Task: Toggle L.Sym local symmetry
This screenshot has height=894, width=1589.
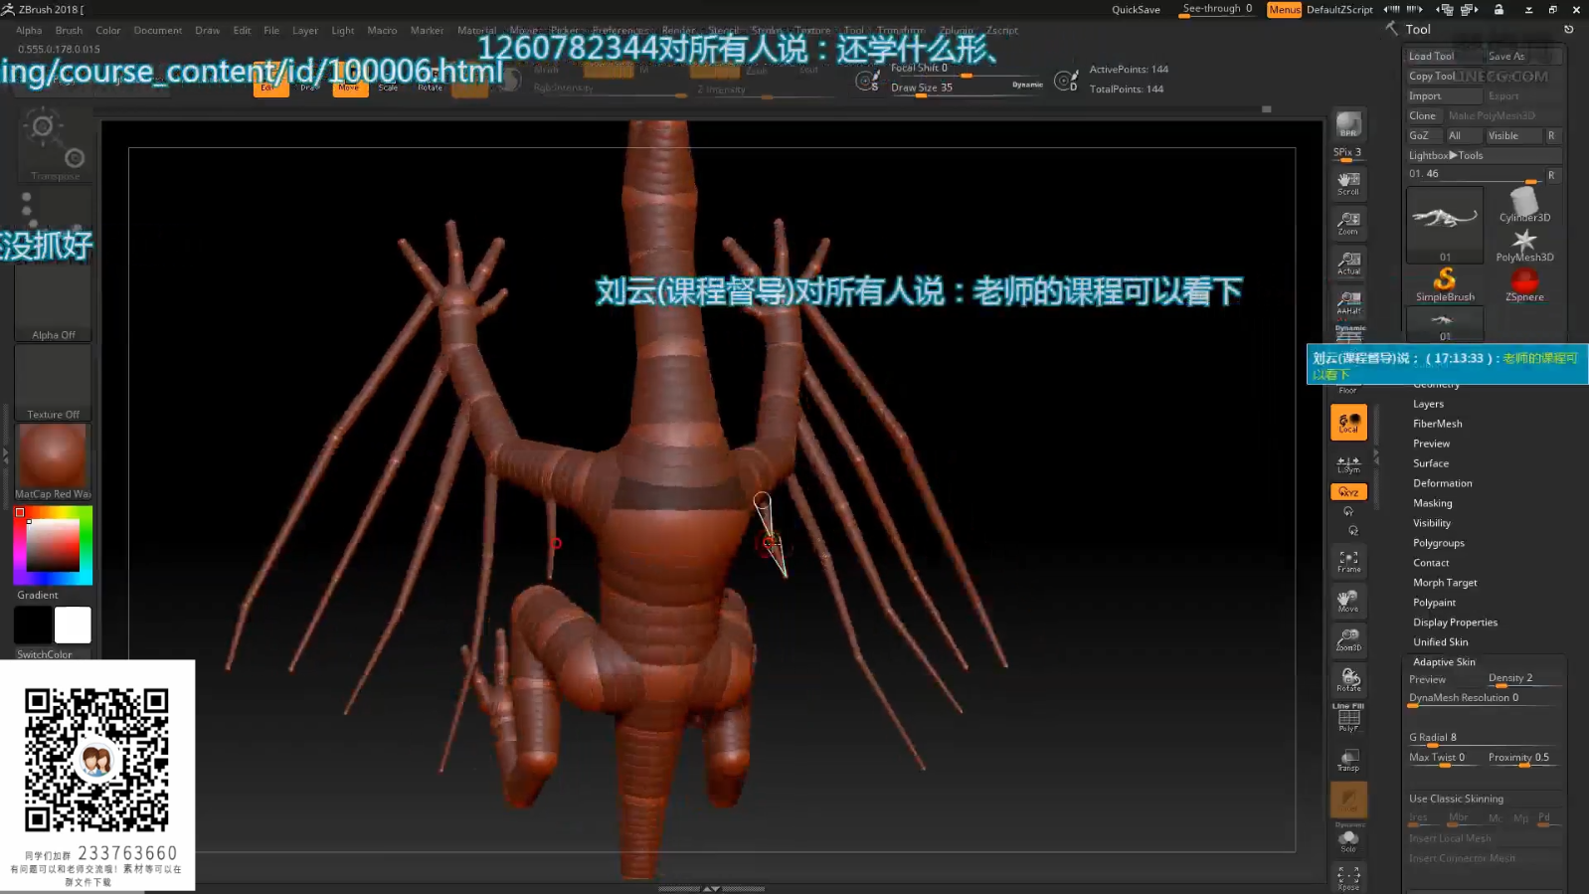Action: tap(1348, 463)
